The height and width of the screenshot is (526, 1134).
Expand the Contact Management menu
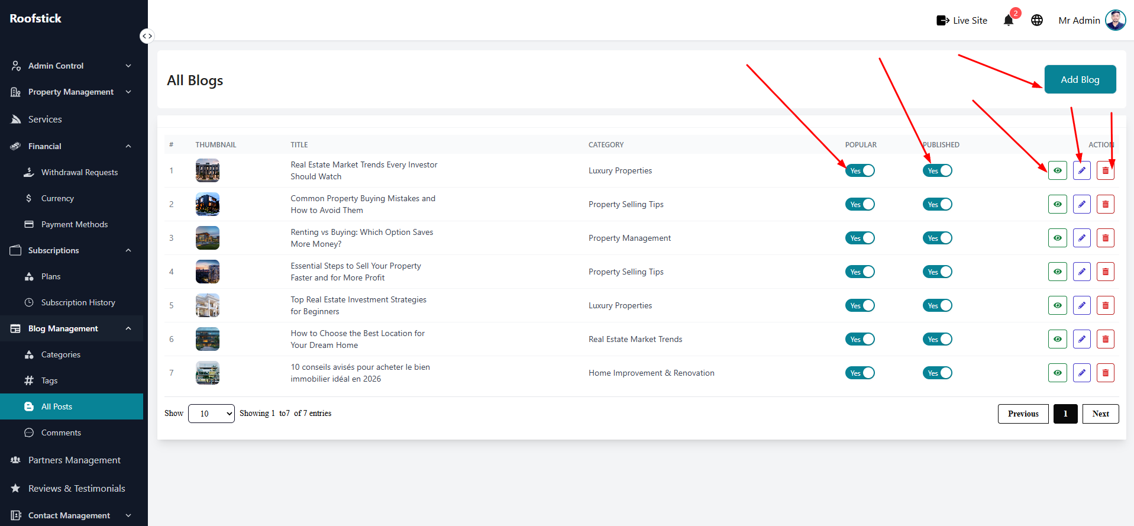coord(72,515)
